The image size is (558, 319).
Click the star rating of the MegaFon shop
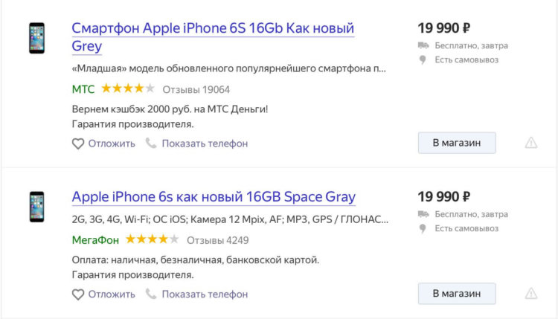point(153,239)
